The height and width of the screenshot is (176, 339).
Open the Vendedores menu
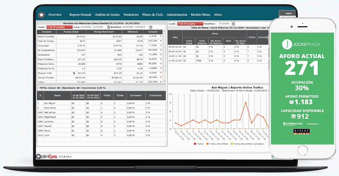131,15
